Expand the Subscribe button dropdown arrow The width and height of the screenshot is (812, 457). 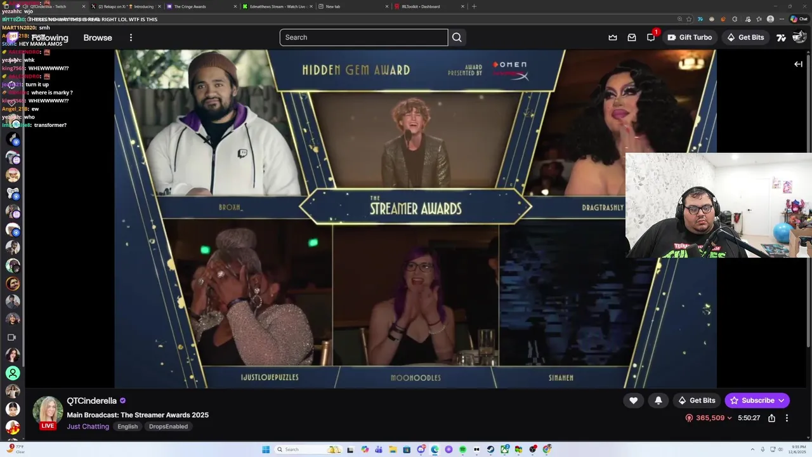(x=781, y=401)
